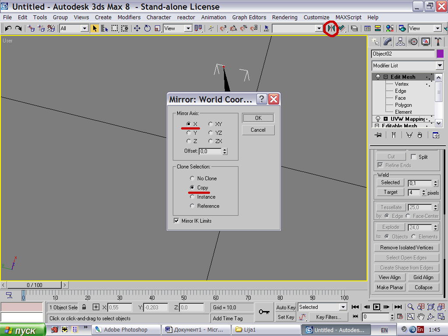
Task: Open the Create command panel tab
Action: [375, 42]
